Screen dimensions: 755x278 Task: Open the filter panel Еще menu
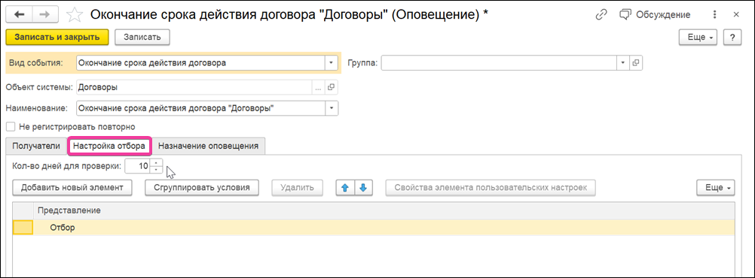(716, 188)
